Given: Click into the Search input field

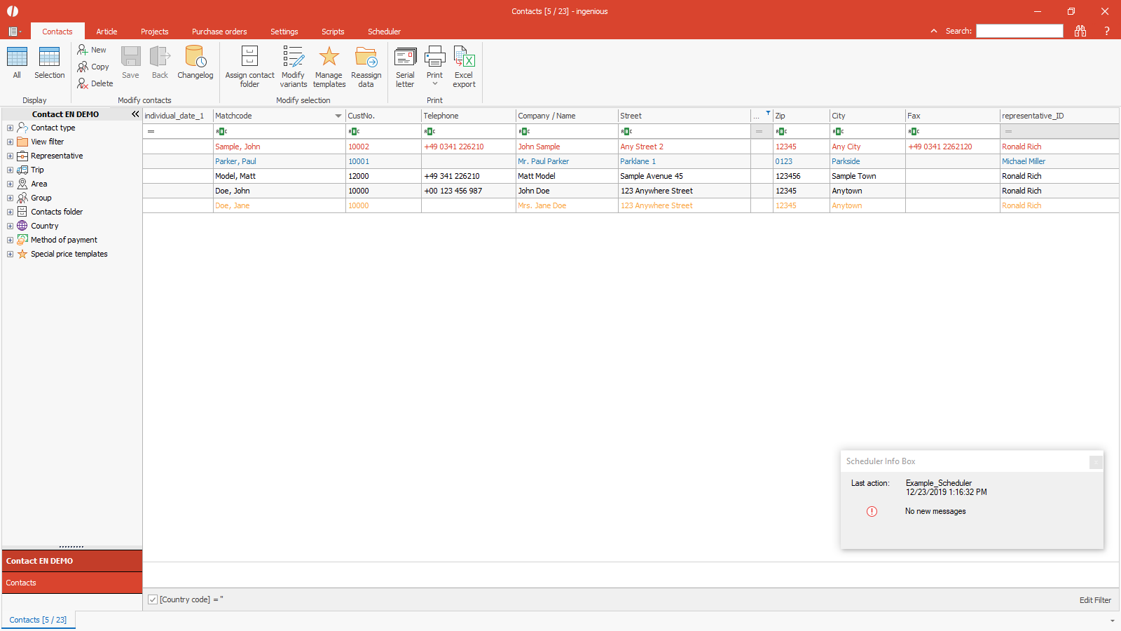Looking at the screenshot, I should pyautogui.click(x=1019, y=31).
